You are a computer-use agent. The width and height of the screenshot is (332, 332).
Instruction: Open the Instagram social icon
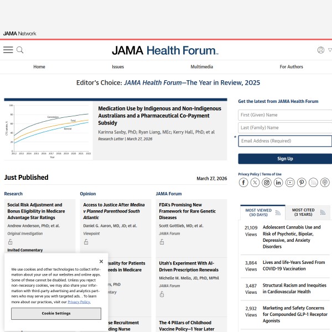[x=267, y=183]
